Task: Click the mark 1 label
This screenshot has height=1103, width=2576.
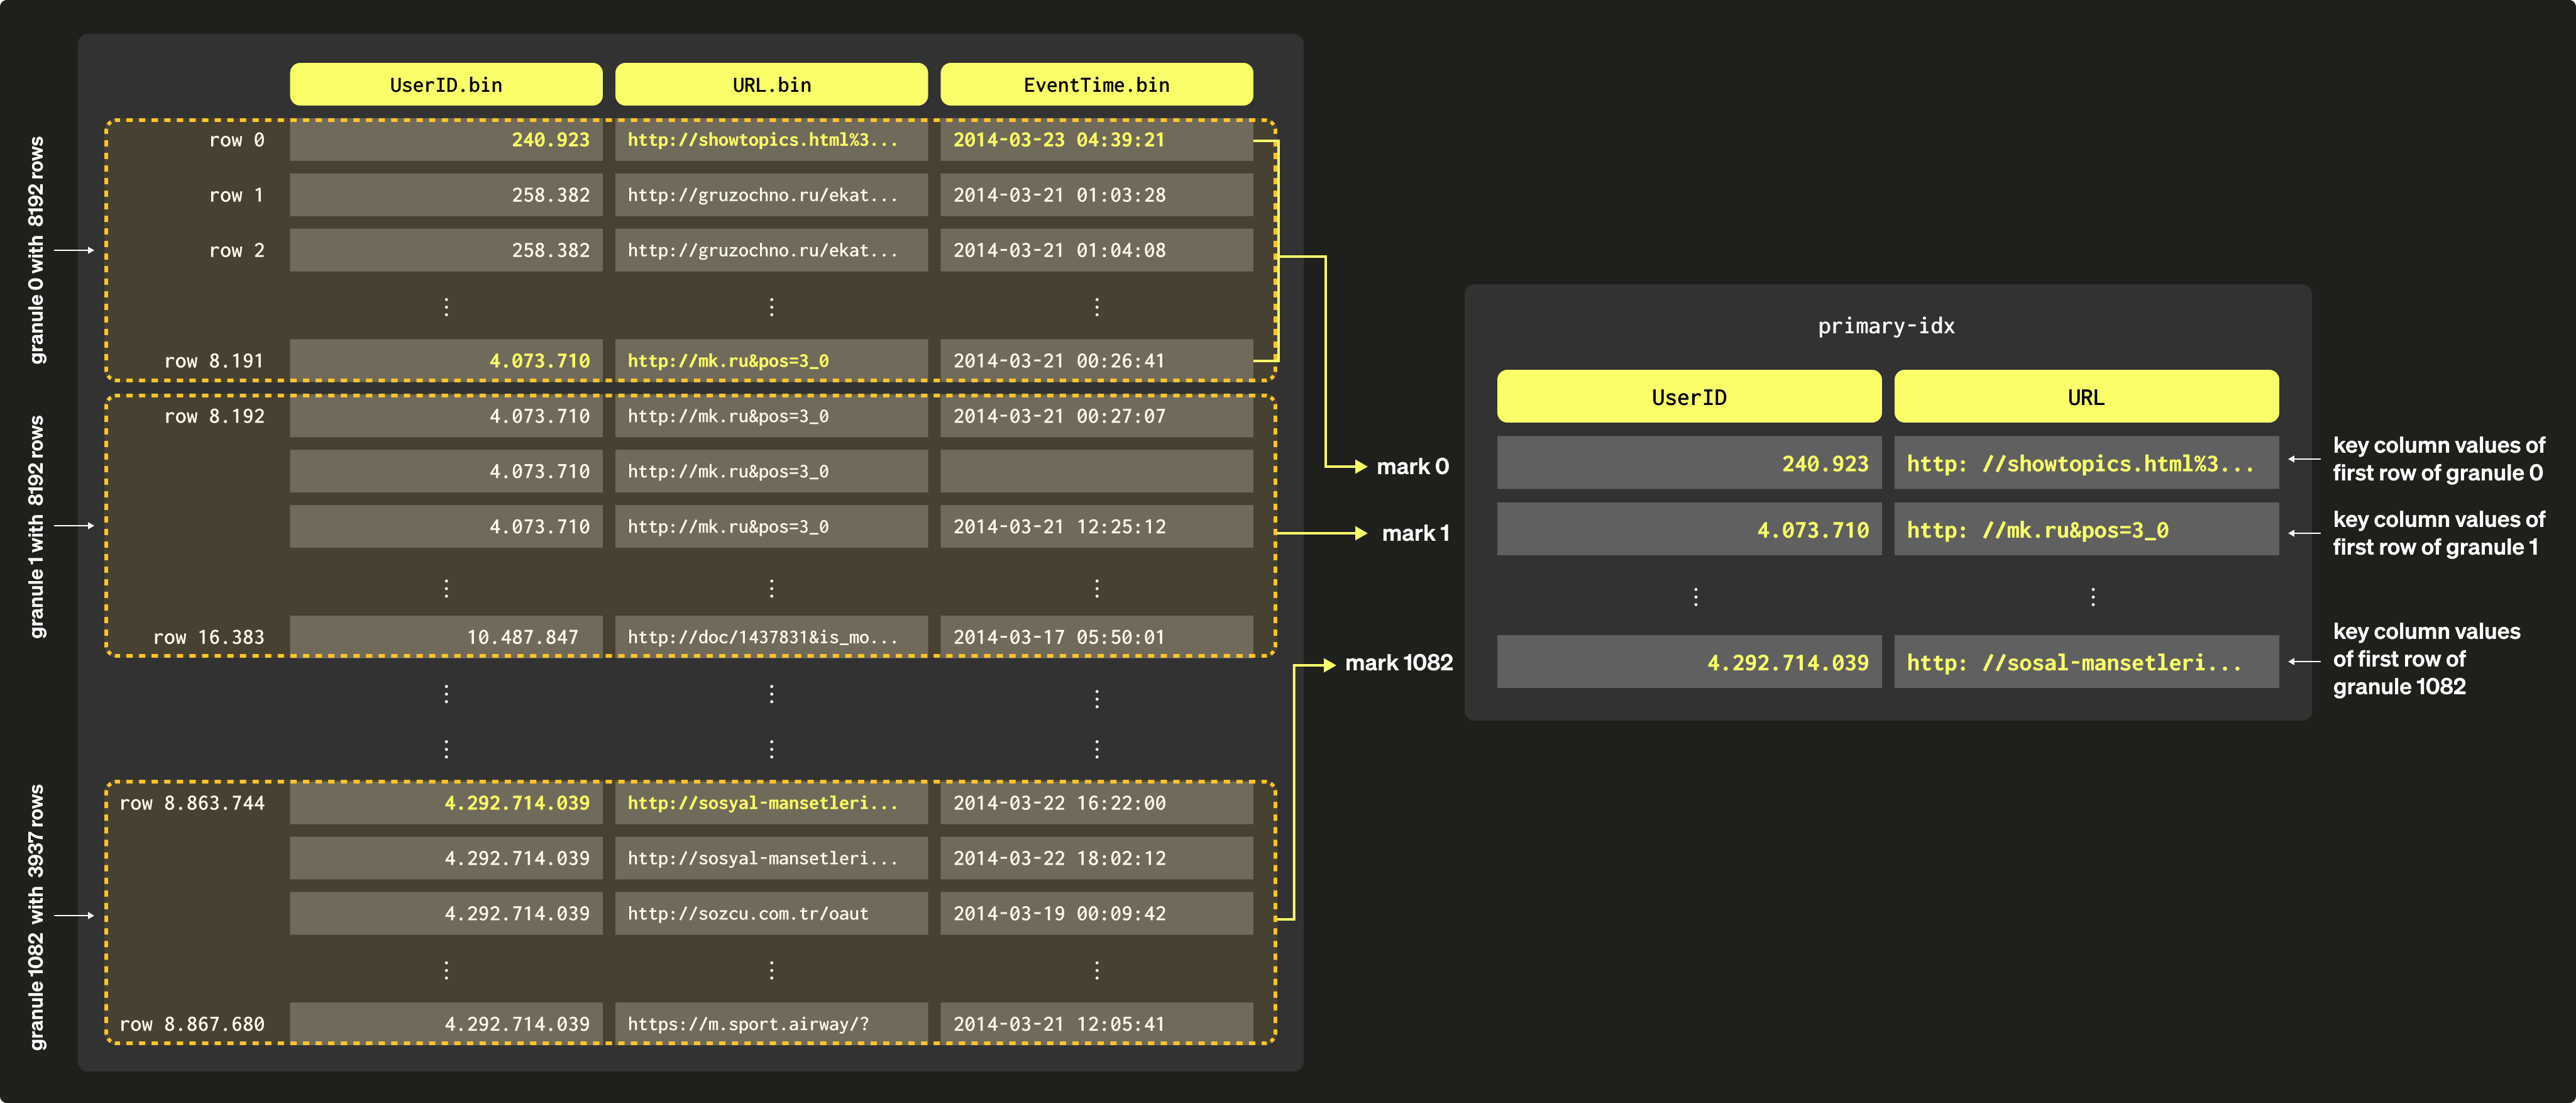Action: tap(1415, 534)
